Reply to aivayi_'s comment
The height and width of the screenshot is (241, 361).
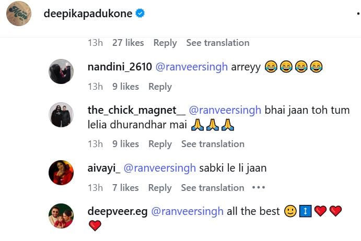coord(160,188)
